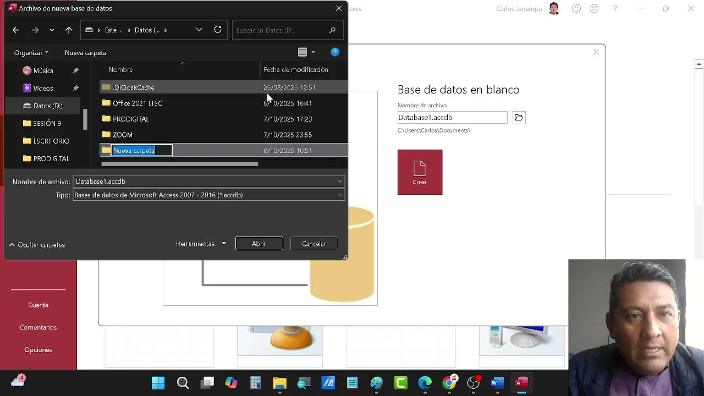Open Access help question mark
Viewport: 704px width, 396px height.
615,9
